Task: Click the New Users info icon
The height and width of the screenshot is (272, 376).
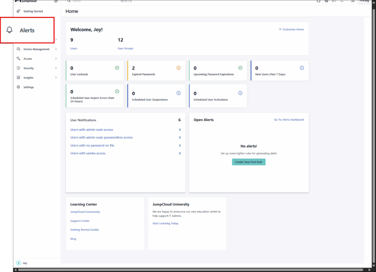Action: pos(302,68)
